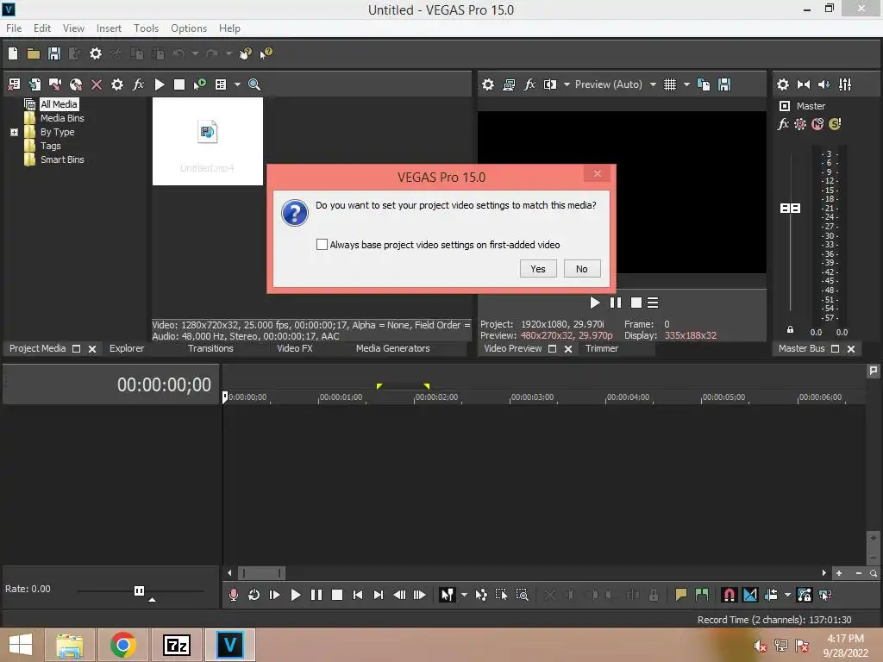Open Media FX icon in Project Media
The image size is (883, 662).
[x=138, y=84]
